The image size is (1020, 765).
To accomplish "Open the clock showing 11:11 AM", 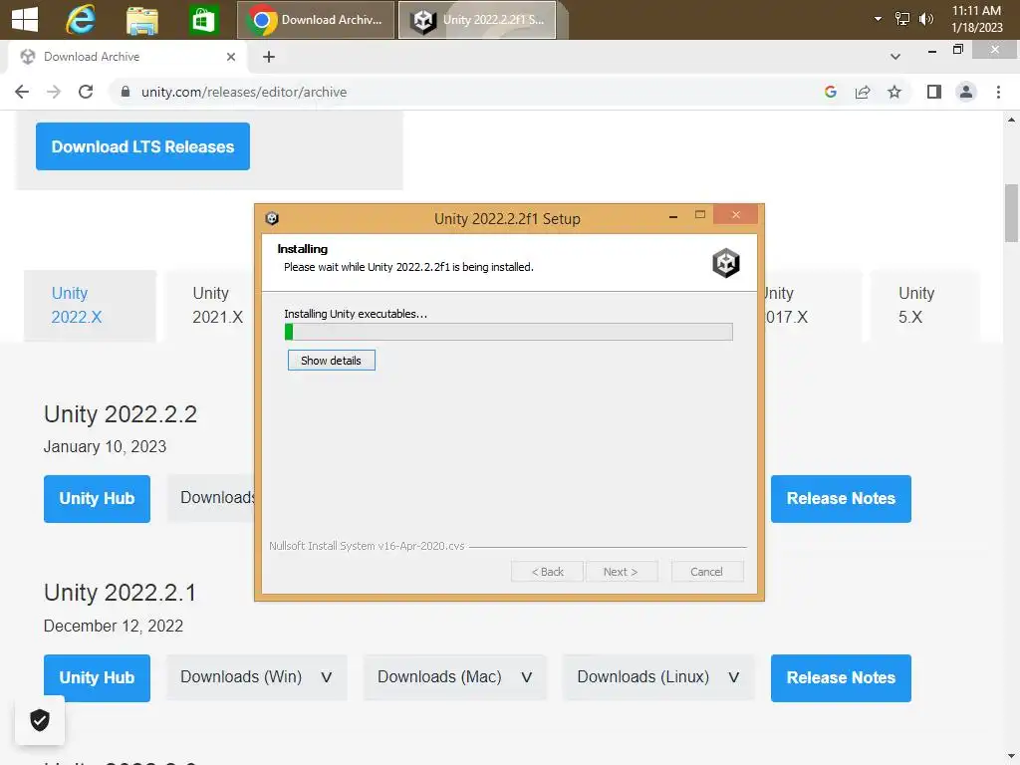I will pos(976,19).
